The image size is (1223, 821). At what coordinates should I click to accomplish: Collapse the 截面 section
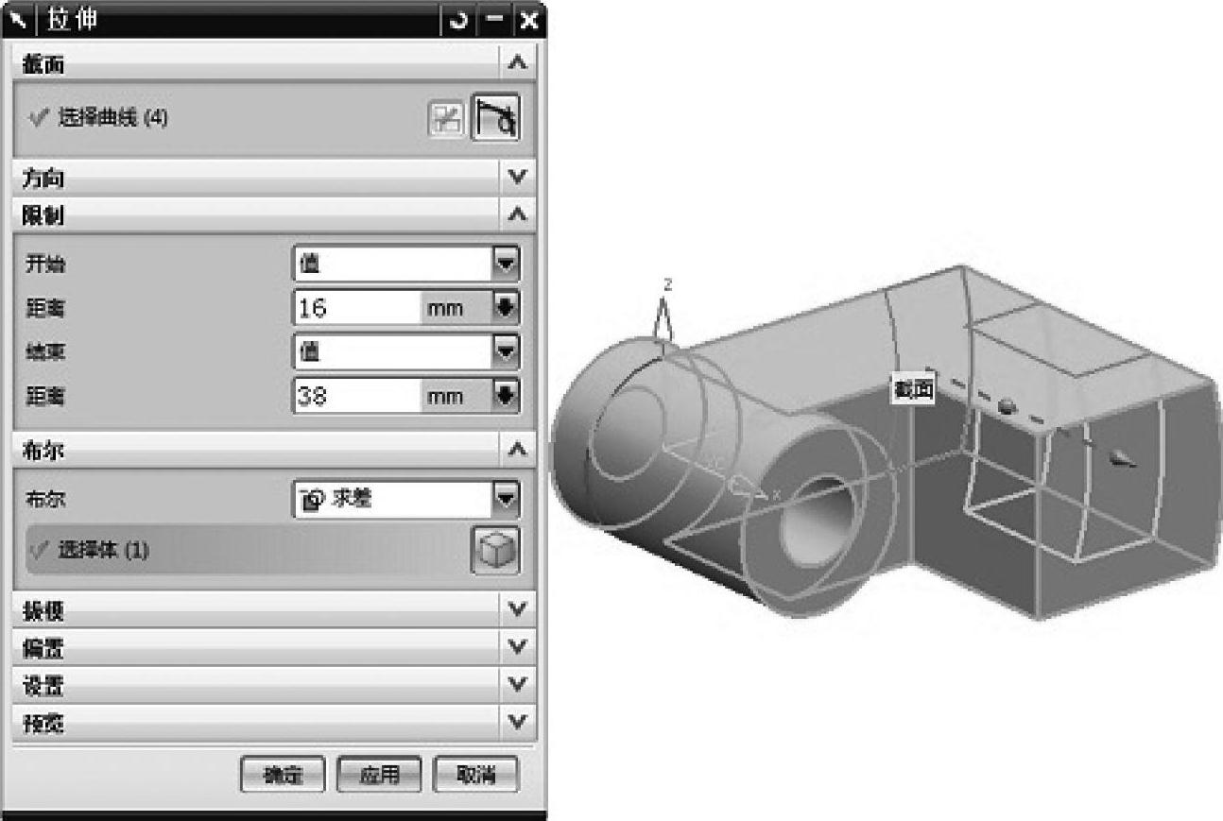(517, 64)
